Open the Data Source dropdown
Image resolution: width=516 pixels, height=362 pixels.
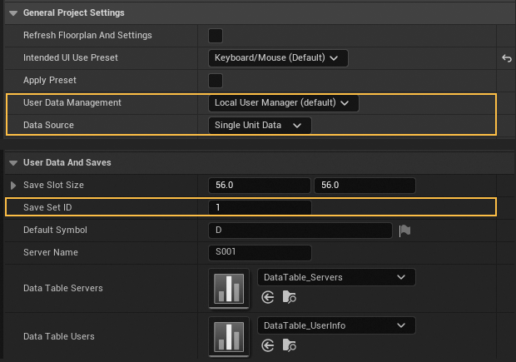click(259, 126)
